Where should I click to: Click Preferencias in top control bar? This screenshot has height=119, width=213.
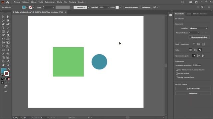pyautogui.click(x=146, y=7)
